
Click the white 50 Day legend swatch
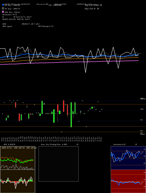click(x=3, y=8)
